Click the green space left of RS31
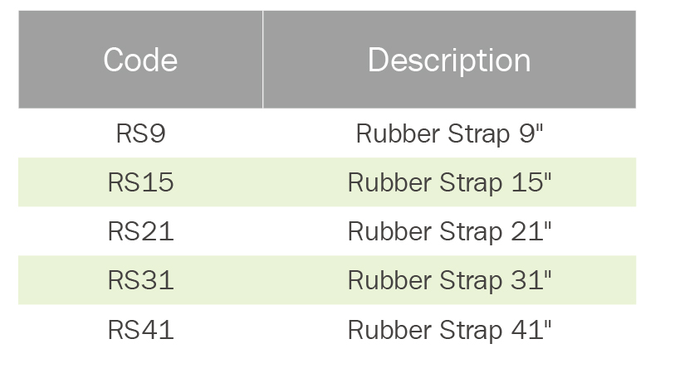The height and width of the screenshot is (373, 675). point(58,280)
